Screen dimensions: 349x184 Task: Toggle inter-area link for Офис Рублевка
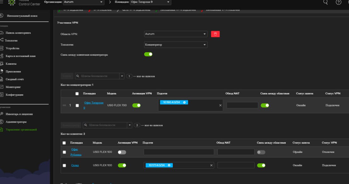[261, 152]
